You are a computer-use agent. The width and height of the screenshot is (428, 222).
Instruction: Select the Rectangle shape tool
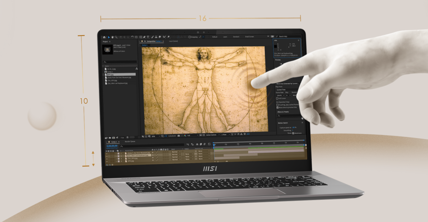(x=141, y=37)
